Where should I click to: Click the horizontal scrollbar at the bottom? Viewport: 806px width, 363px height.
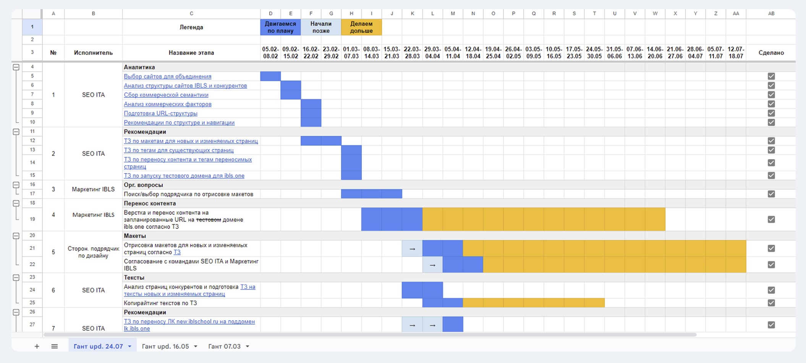click(370, 335)
